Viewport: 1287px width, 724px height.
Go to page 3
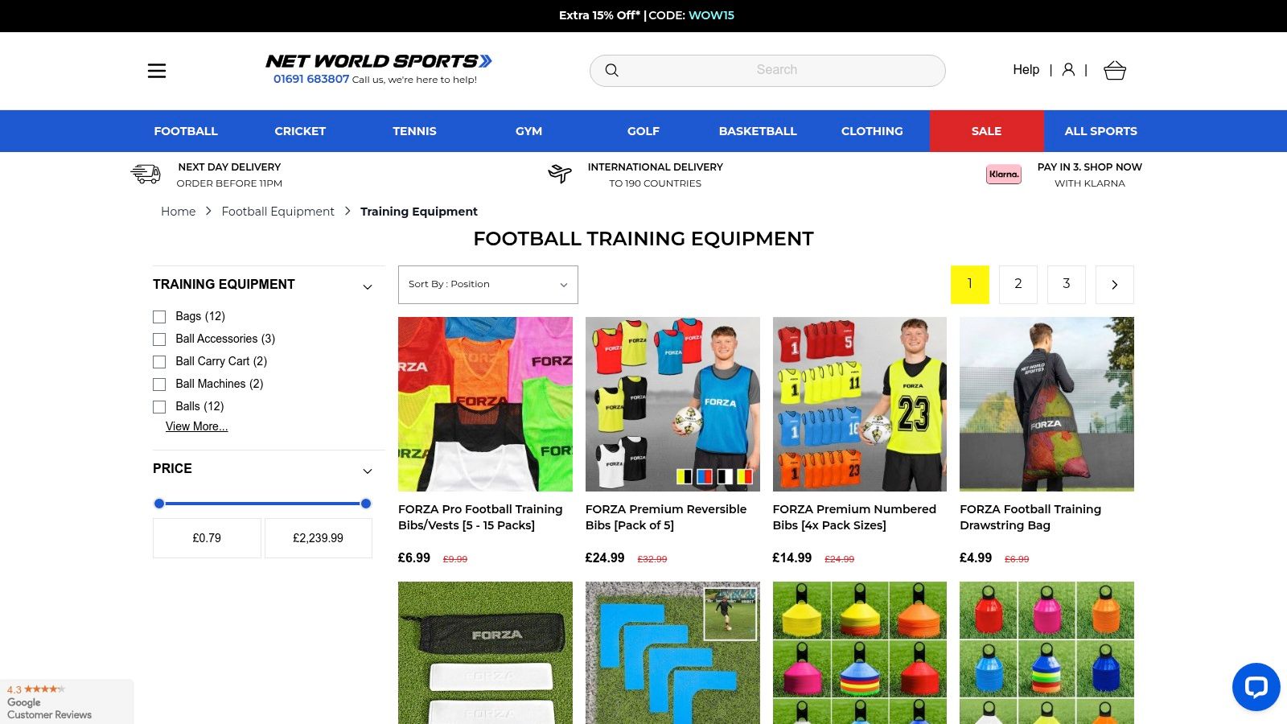[x=1067, y=285]
